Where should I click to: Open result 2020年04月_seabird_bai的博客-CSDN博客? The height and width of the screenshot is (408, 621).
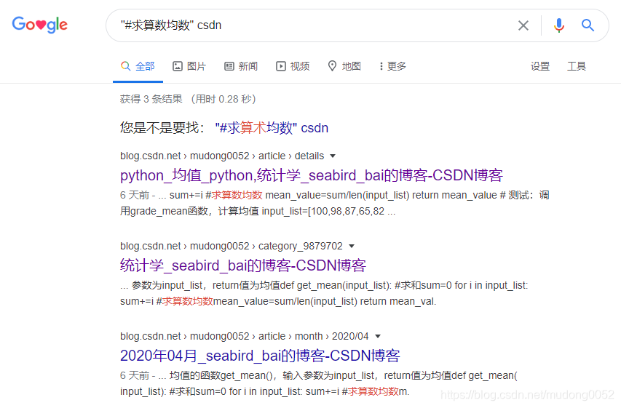260,356
